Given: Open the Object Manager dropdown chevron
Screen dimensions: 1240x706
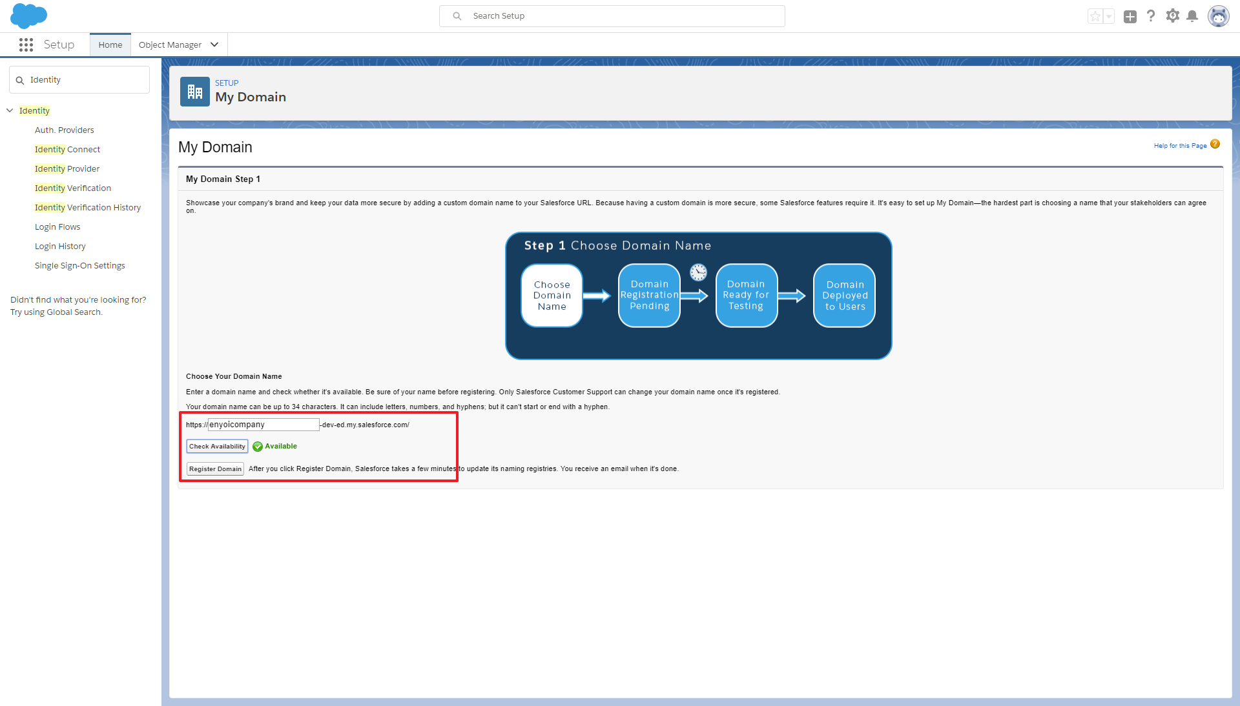Looking at the screenshot, I should point(214,45).
